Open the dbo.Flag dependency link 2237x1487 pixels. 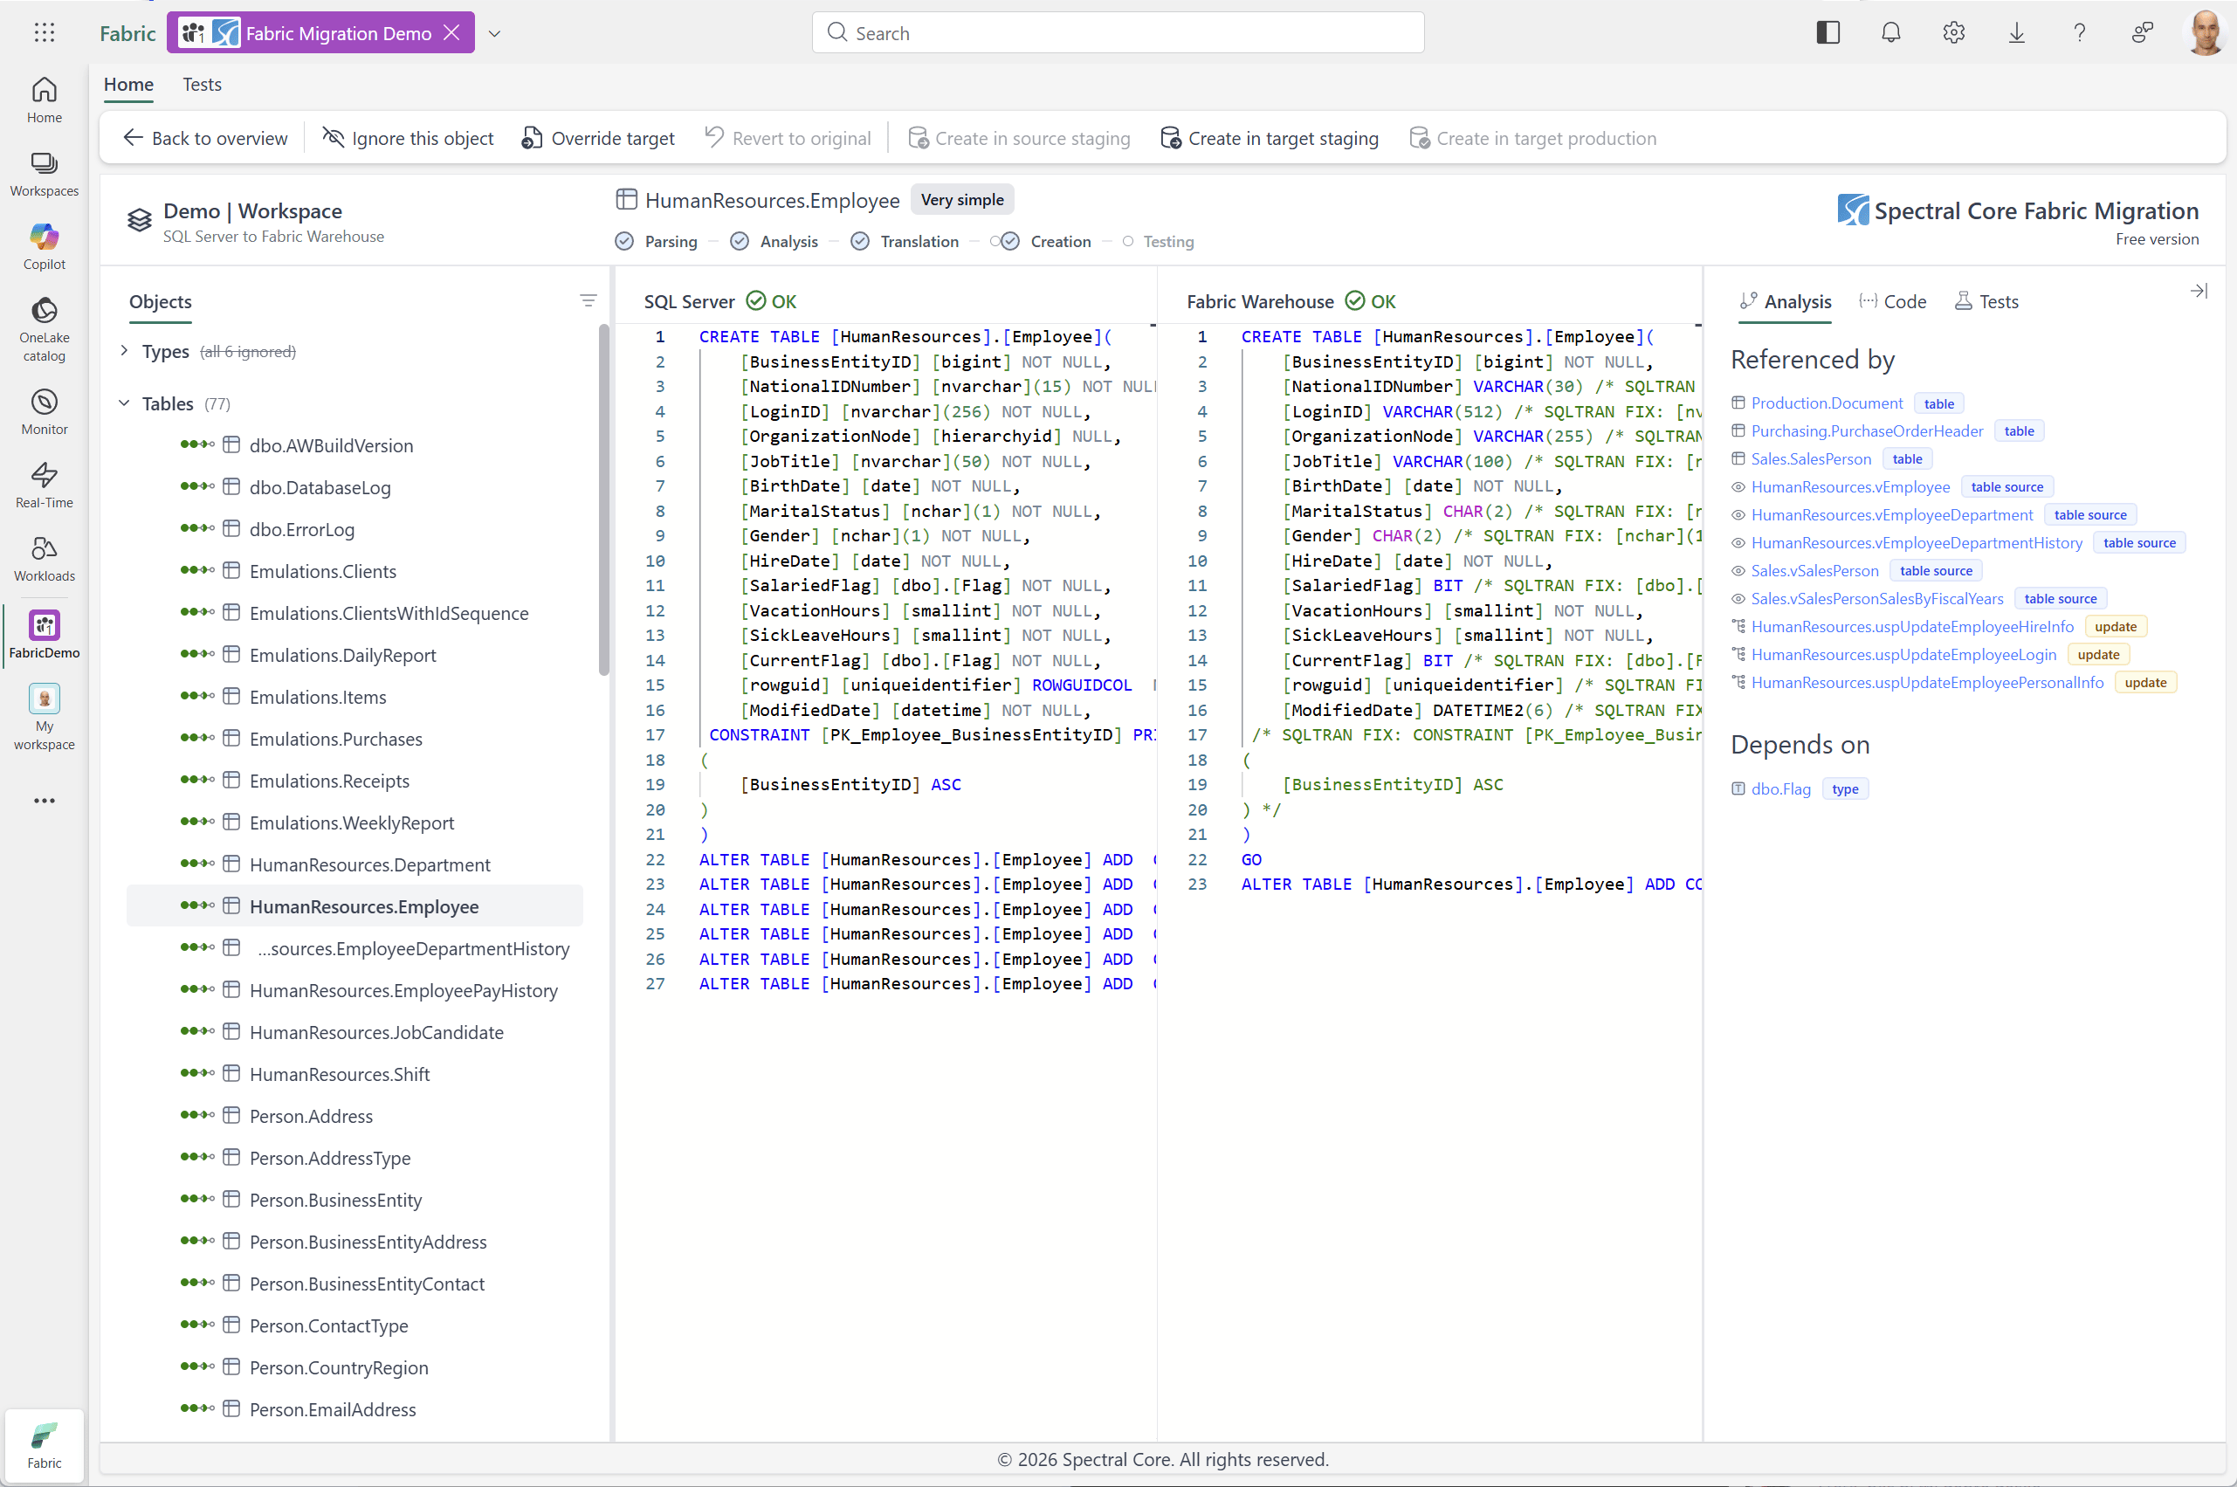point(1781,789)
